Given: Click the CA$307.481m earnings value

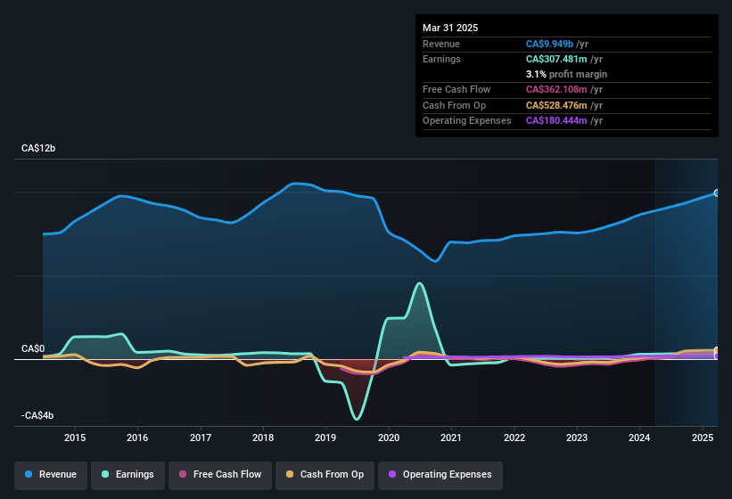Looking at the screenshot, I should (556, 59).
